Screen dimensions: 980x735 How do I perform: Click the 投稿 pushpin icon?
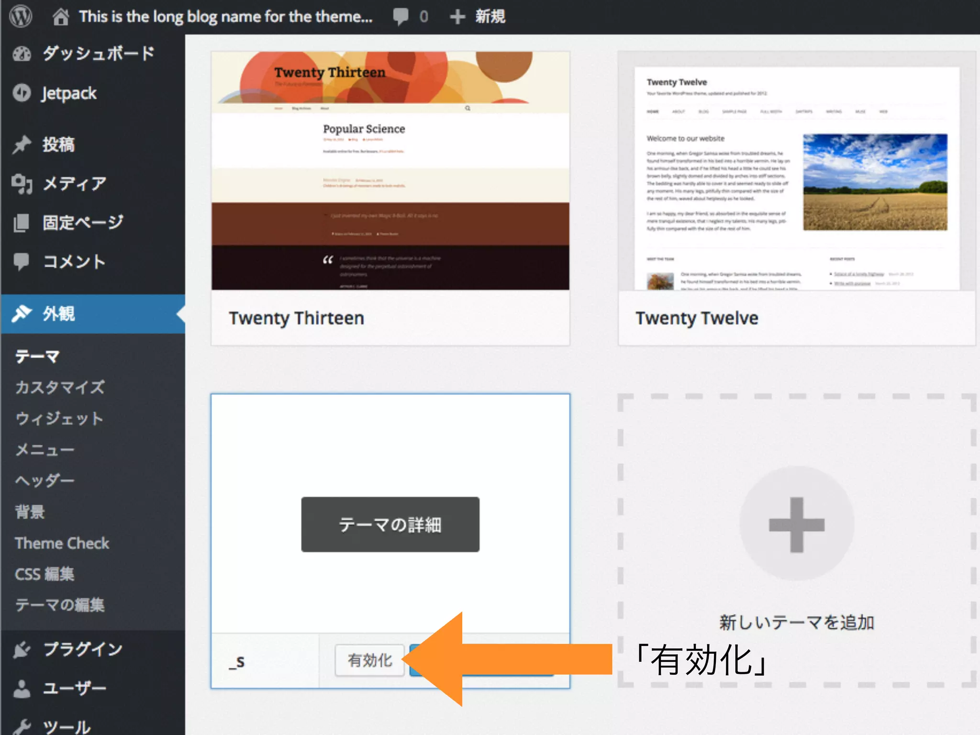coord(22,145)
